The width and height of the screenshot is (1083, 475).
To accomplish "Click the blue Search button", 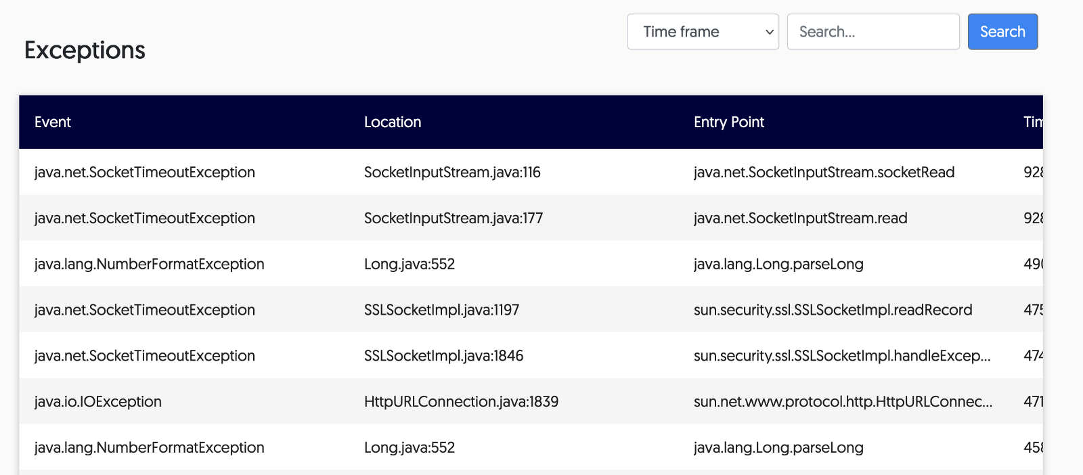I will pos(1002,32).
